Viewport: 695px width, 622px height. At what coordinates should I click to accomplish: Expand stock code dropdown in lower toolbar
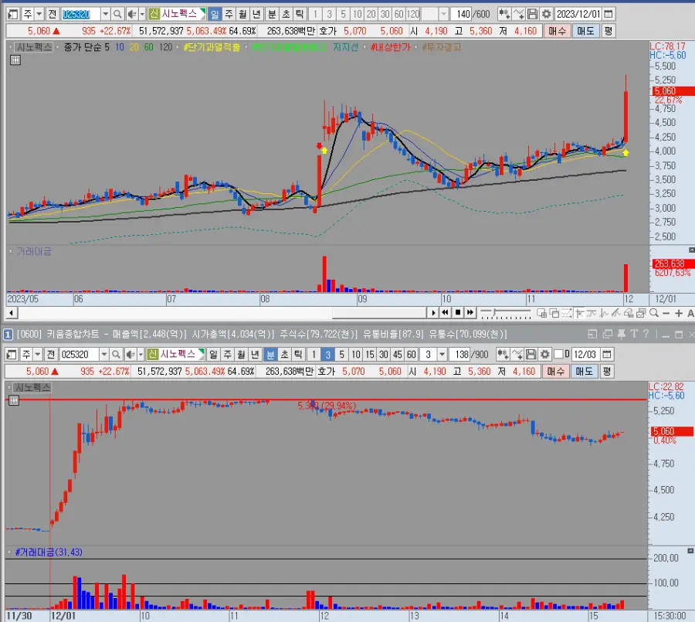point(103,355)
